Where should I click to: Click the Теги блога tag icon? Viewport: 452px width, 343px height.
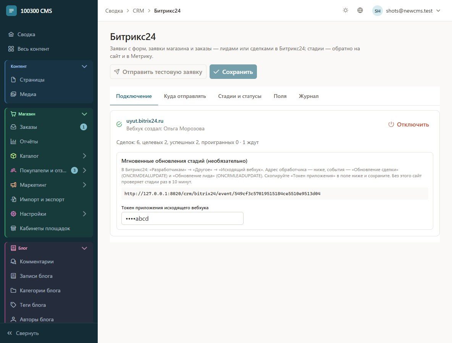point(13,305)
